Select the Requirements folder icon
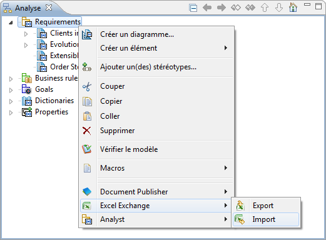This screenshot has width=326, height=240. tap(27, 22)
